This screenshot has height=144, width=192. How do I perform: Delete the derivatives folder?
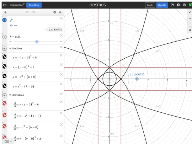[61, 94]
